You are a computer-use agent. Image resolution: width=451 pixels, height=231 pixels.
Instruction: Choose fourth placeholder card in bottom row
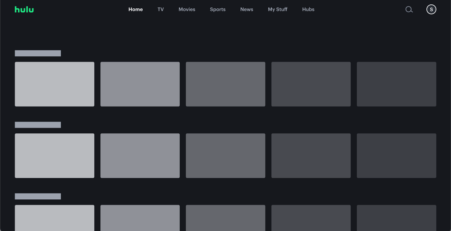[x=311, y=218]
